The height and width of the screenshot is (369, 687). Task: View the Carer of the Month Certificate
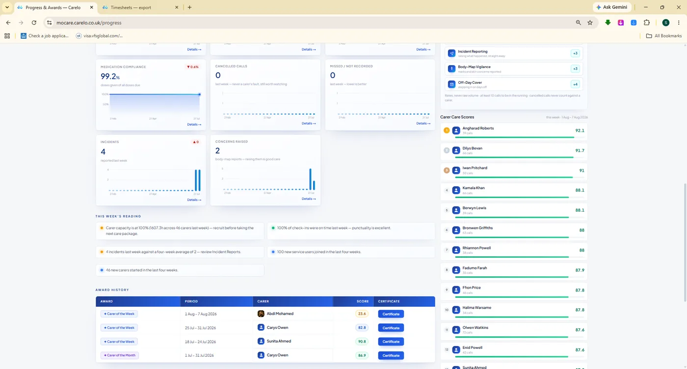pyautogui.click(x=391, y=355)
